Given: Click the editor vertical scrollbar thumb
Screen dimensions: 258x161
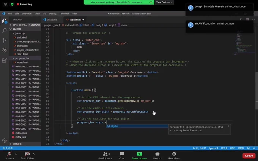Looking at the screenshot, I should [x=257, y=91].
